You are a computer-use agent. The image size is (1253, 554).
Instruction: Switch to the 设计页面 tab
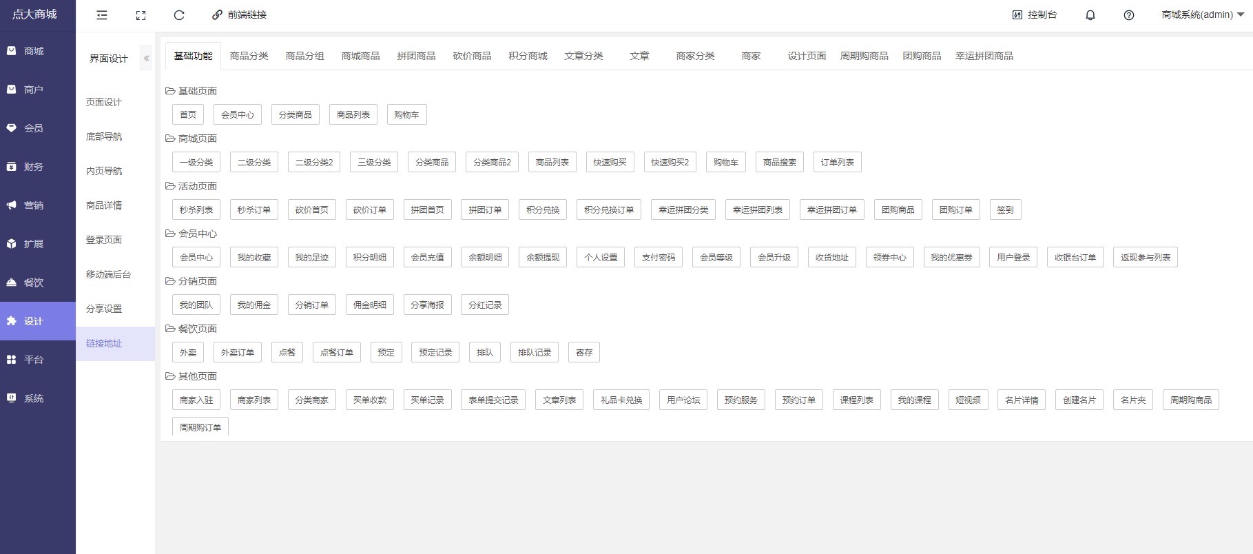tap(807, 56)
